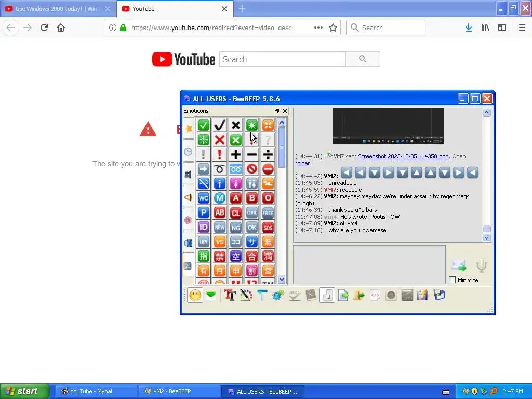The height and width of the screenshot is (399, 532).
Task: Go to Firefox home page
Action: pyautogui.click(x=61, y=28)
